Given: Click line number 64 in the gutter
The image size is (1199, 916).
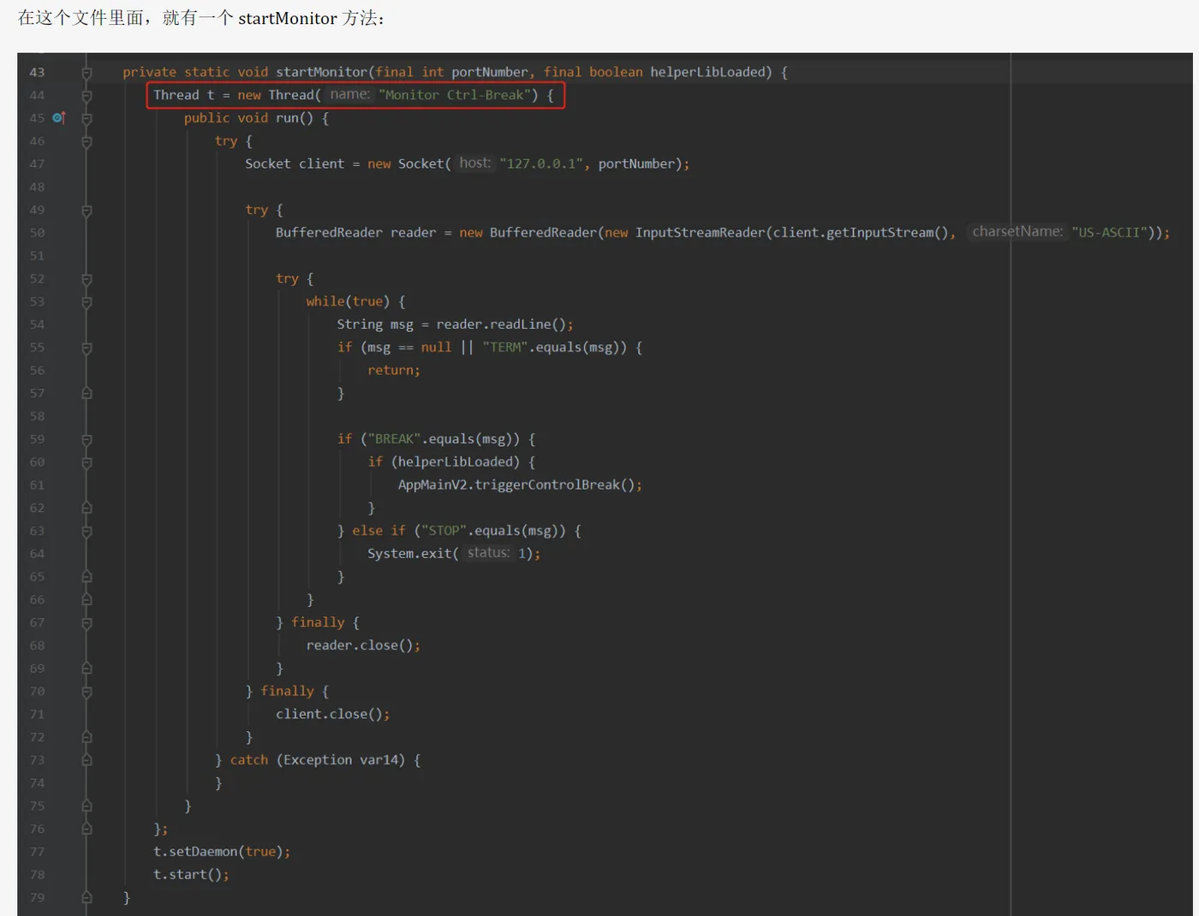Looking at the screenshot, I should (x=37, y=554).
